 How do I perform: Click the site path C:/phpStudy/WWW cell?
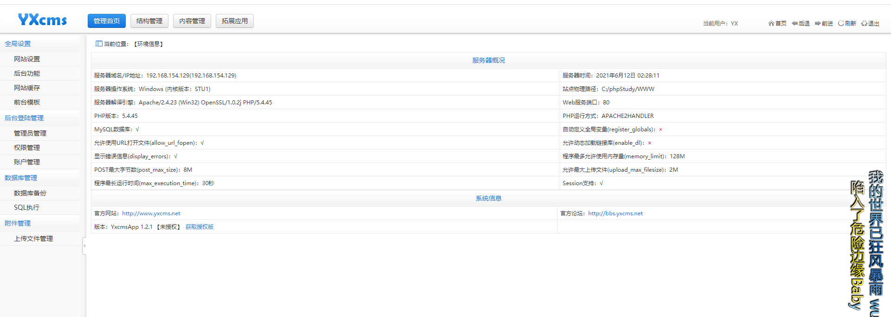click(x=723, y=89)
